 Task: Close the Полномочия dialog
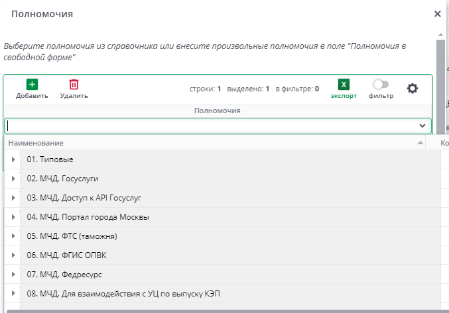[x=437, y=13]
